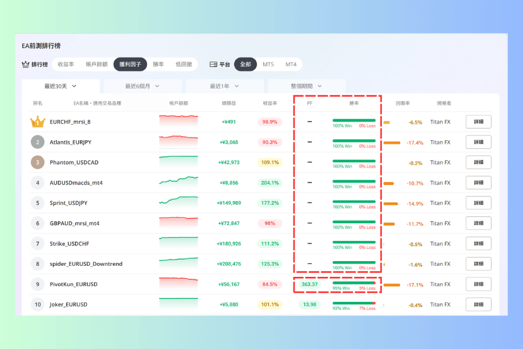Viewport: 523px width, 349px height.
Task: Open 詳細 for Sprint_USDJPY
Action: (479, 203)
